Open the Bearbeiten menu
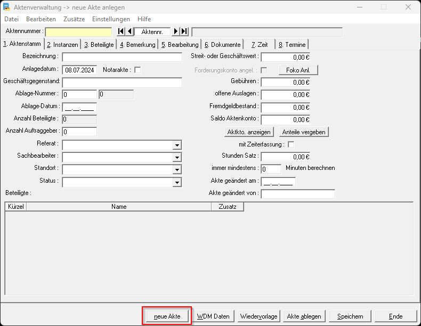Screen dimensions: 421x326 [x=41, y=19]
